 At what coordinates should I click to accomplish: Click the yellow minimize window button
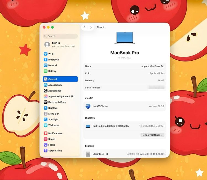point(48,27)
